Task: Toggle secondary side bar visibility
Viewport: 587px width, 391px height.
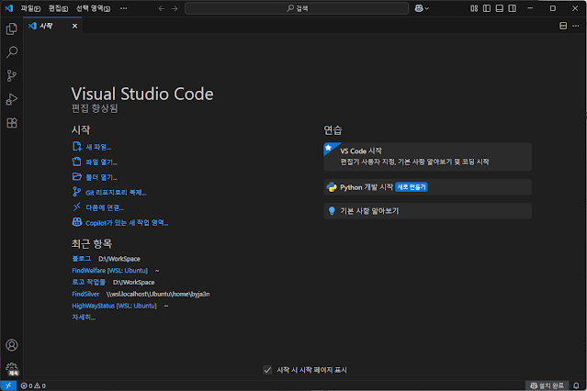Action: click(512, 8)
